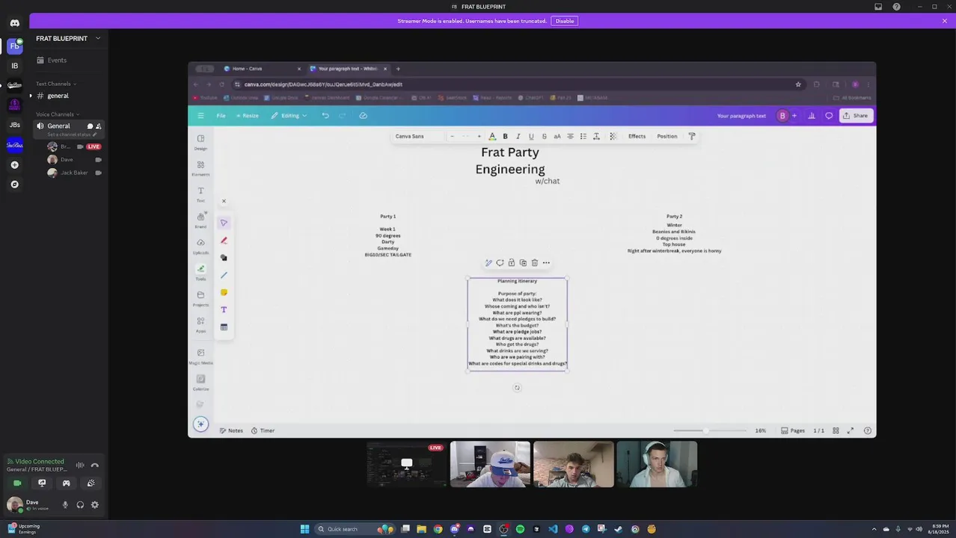Open Canva Tools panel
956x538 pixels.
coord(200,272)
